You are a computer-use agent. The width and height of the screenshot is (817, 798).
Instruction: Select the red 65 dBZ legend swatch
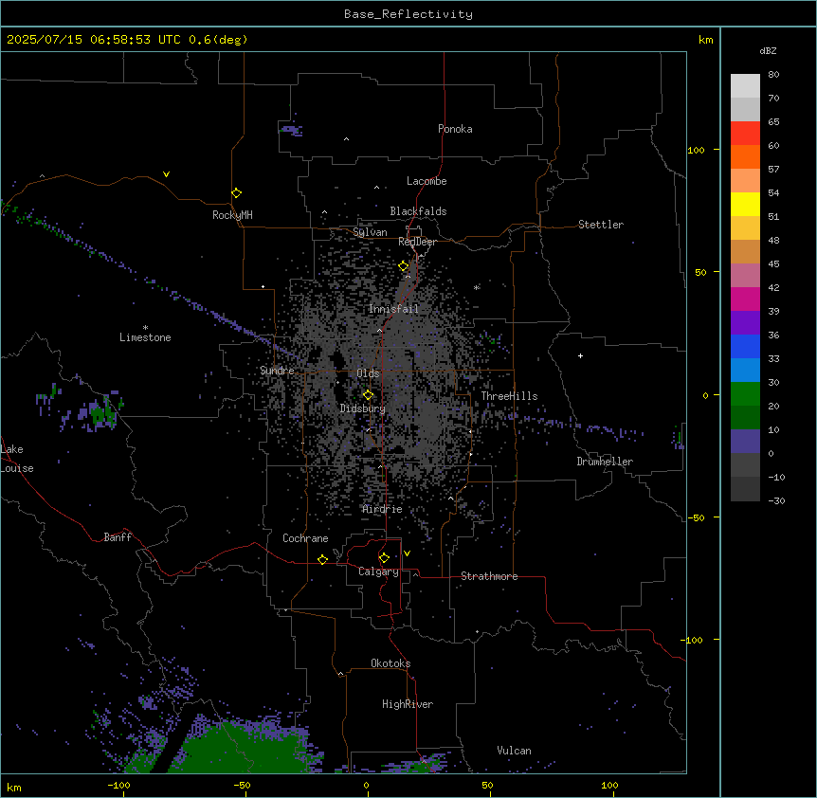[x=745, y=133]
